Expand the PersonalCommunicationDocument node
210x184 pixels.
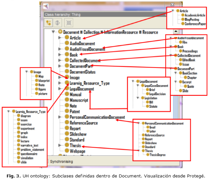point(60,117)
